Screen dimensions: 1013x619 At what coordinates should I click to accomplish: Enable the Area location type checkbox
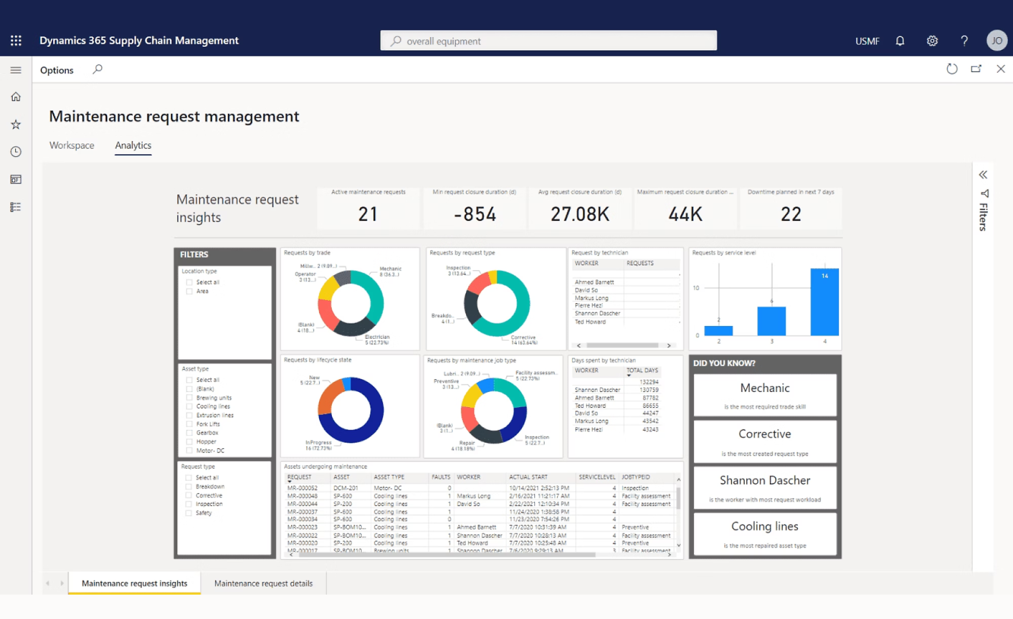pyautogui.click(x=189, y=291)
